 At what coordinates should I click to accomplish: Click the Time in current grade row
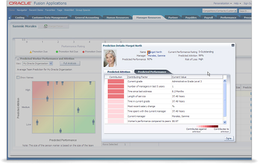pos(164,101)
